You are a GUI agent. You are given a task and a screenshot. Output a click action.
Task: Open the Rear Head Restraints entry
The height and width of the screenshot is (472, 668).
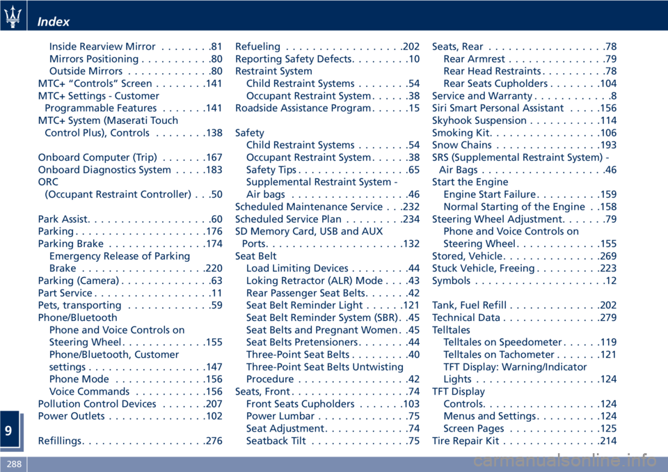pyautogui.click(x=530, y=71)
